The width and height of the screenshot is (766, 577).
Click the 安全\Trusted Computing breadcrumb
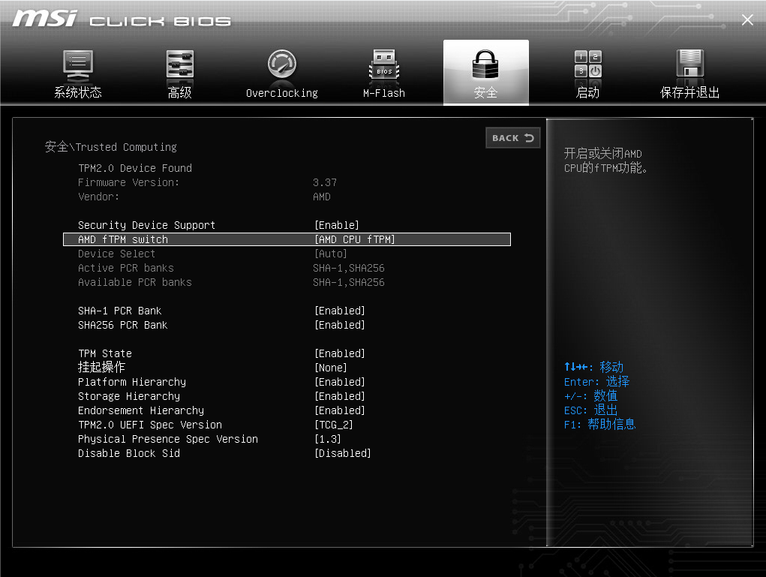(111, 146)
